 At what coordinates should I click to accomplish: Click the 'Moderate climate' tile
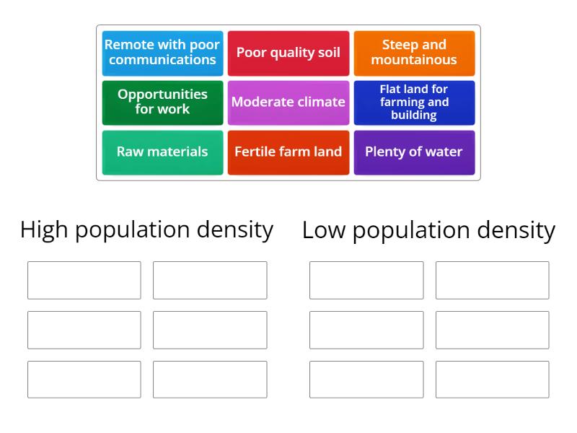click(x=288, y=102)
